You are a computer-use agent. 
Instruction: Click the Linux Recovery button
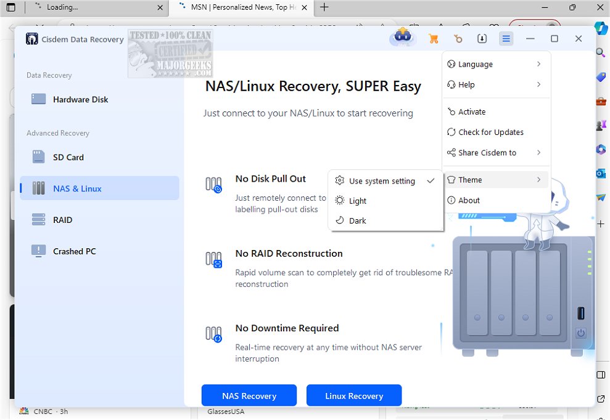pyautogui.click(x=354, y=395)
